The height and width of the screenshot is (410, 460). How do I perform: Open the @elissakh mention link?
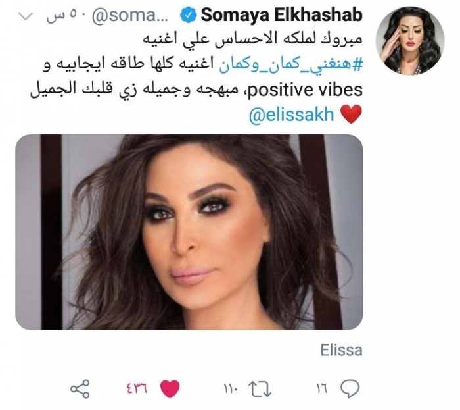tap(292, 115)
